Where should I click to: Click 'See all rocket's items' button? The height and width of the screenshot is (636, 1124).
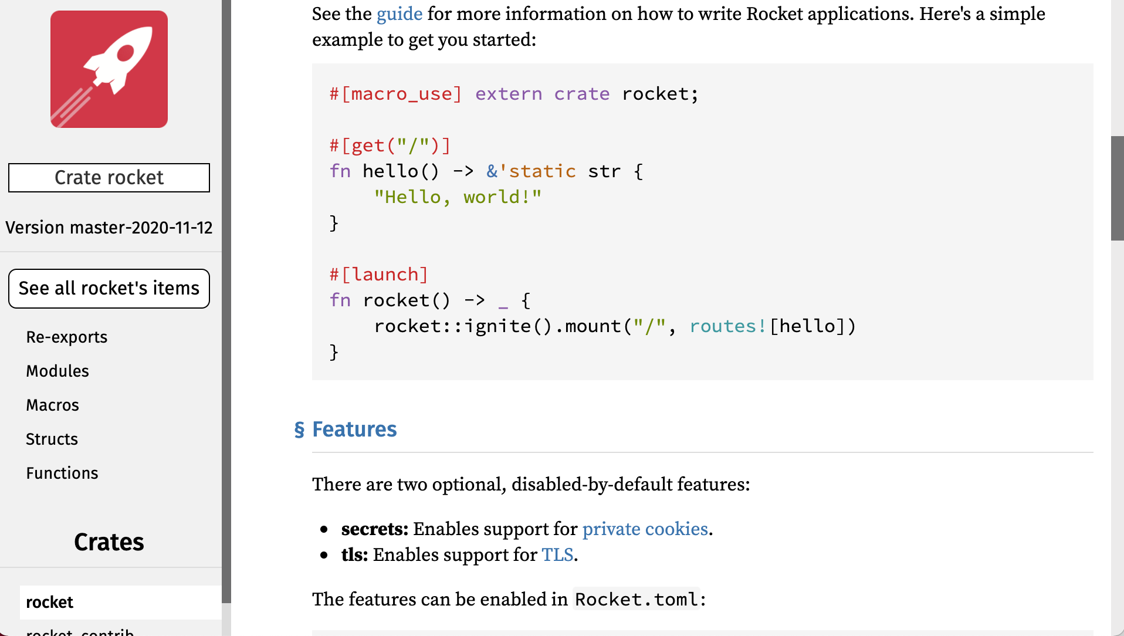pos(109,288)
